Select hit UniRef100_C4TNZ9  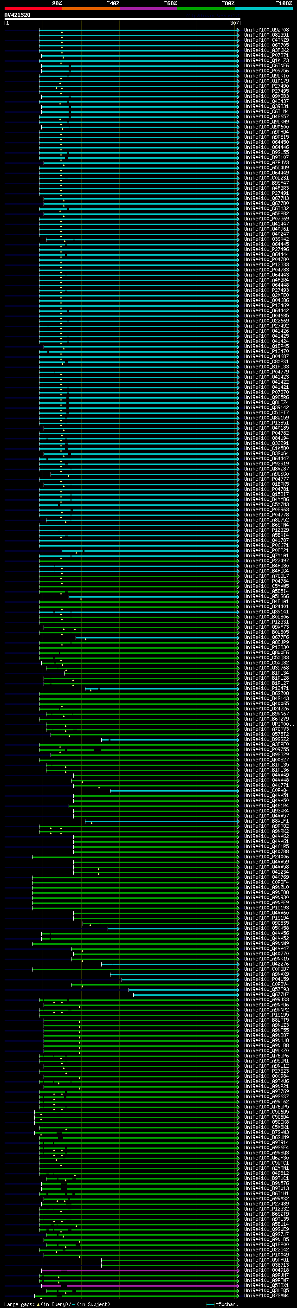pyautogui.click(x=266, y=40)
